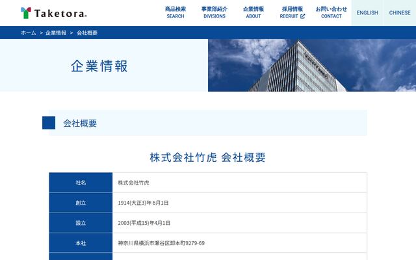This screenshot has width=416, height=260.
Task: Click the 2003(平成15)年4月1日 cell
Action: tap(240, 223)
